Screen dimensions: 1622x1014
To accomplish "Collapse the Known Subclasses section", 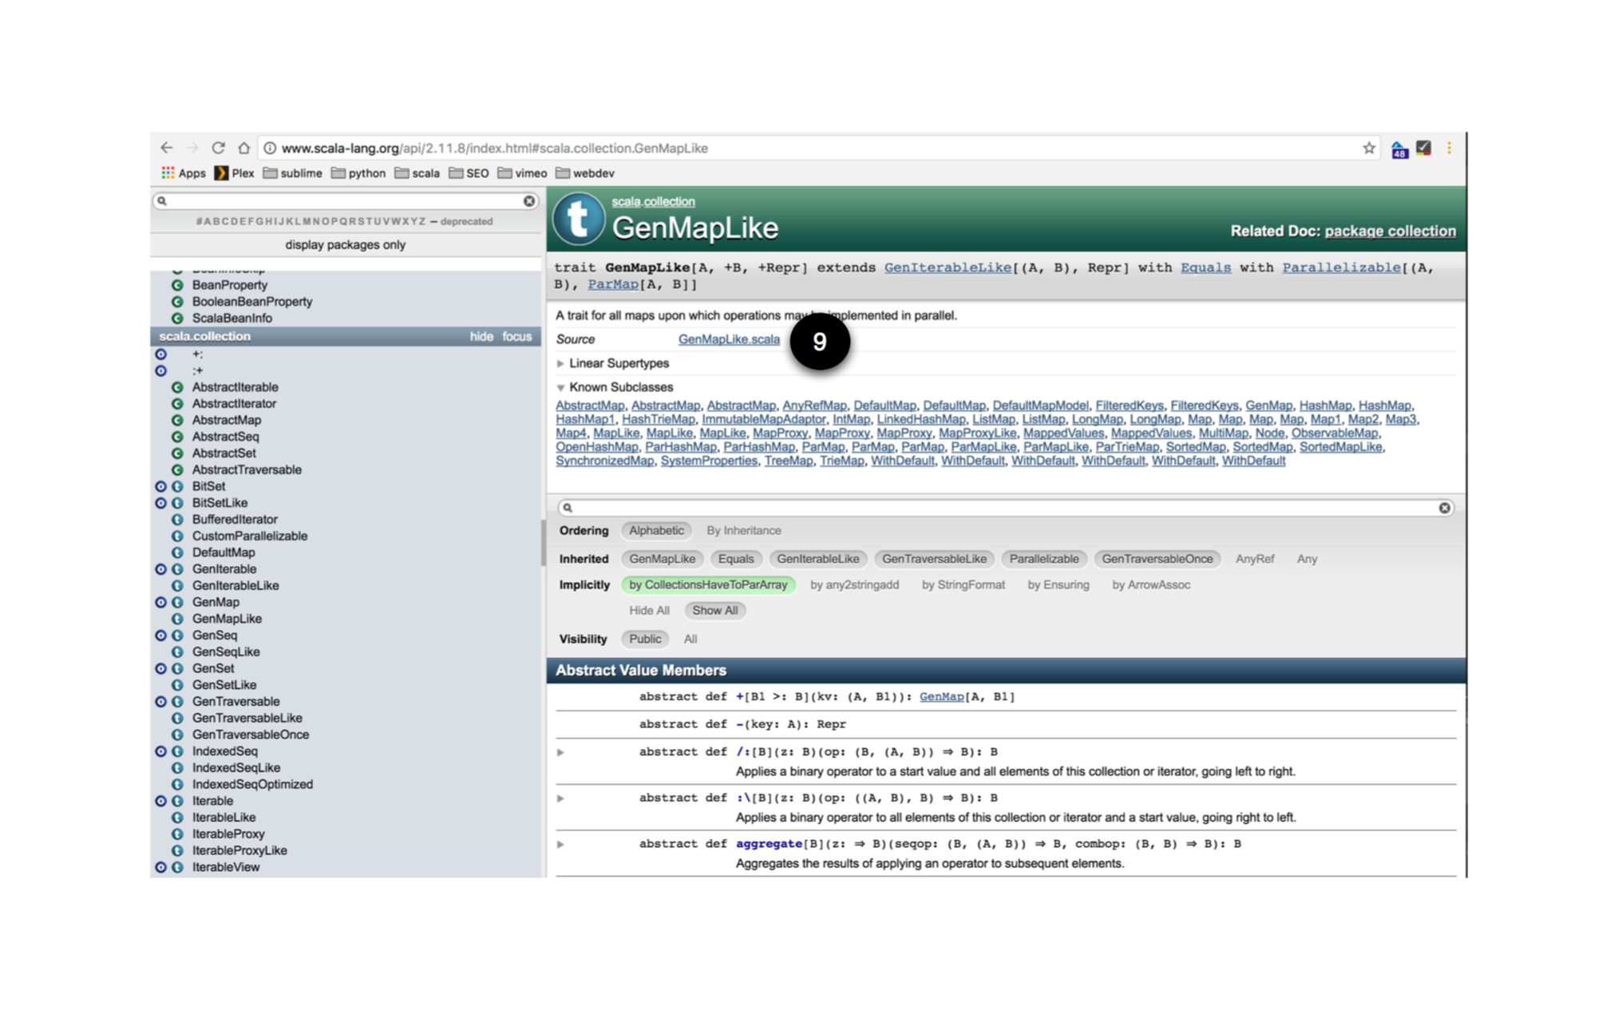I will 561,388.
